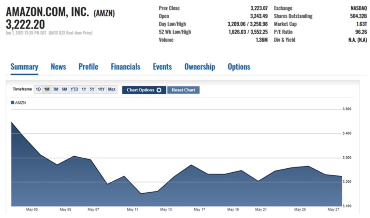
Task: Set timeframe to 1Y
Action: pyautogui.click(x=84, y=89)
